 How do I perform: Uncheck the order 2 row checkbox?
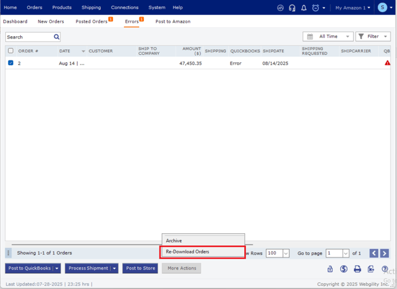pos(11,63)
